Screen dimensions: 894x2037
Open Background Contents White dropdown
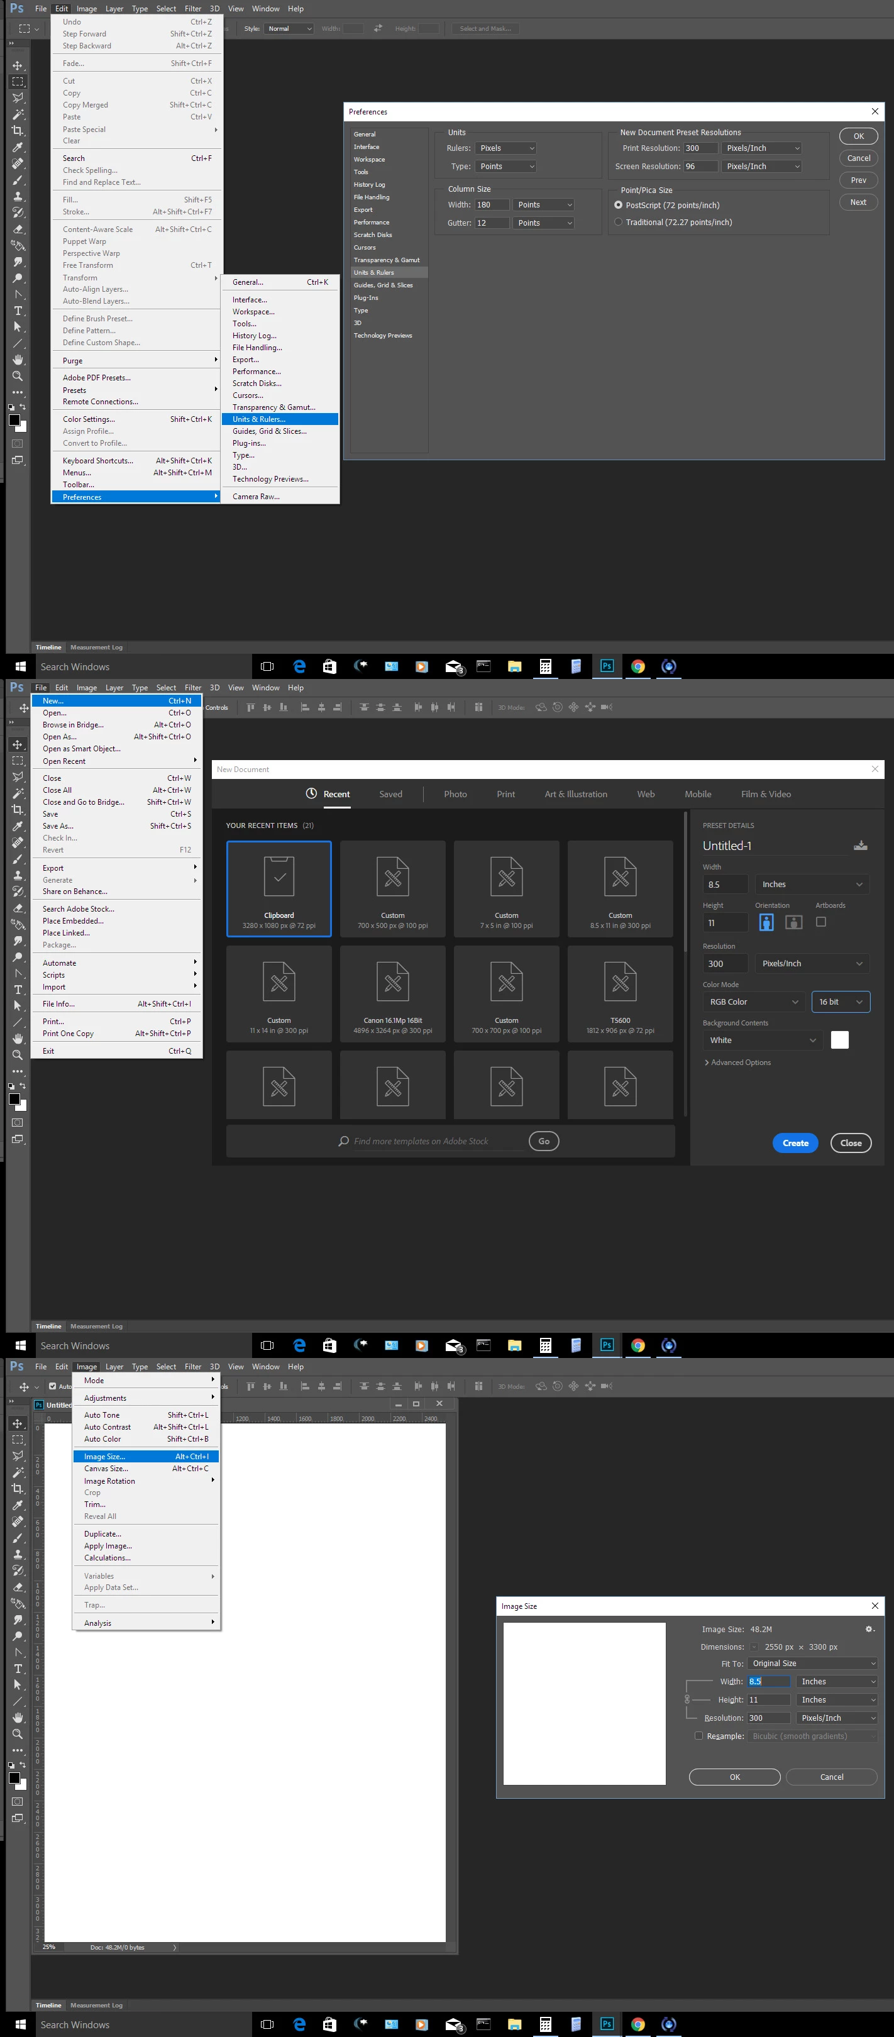(x=763, y=1040)
